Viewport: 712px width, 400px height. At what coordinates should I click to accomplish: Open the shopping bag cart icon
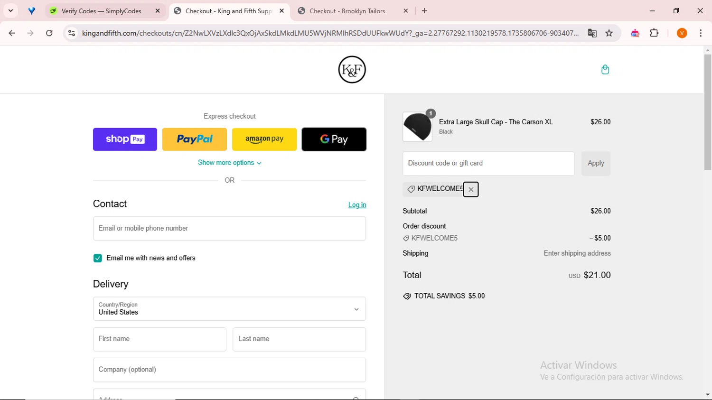[x=605, y=70]
